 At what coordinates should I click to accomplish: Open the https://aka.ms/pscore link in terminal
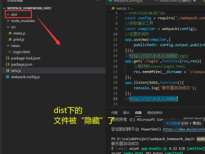point(184,129)
